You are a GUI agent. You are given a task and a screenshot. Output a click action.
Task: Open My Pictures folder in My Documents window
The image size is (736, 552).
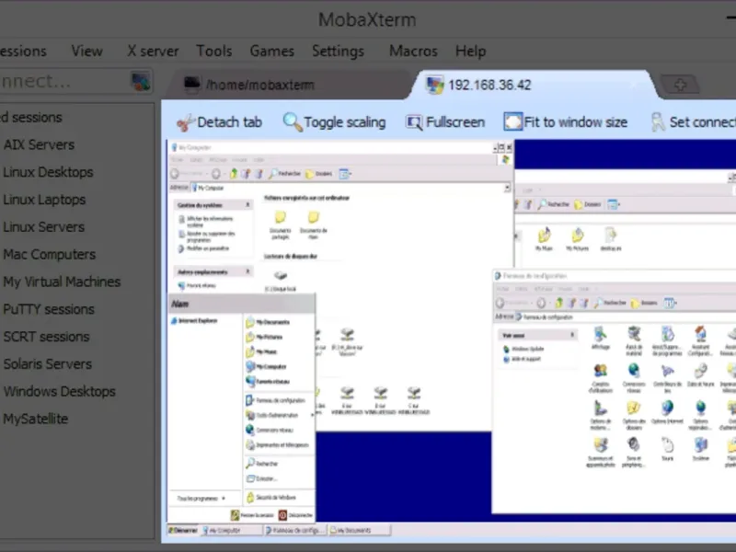point(578,239)
